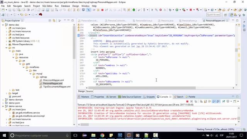Switch to the Persona.java editor tab

click(166, 20)
